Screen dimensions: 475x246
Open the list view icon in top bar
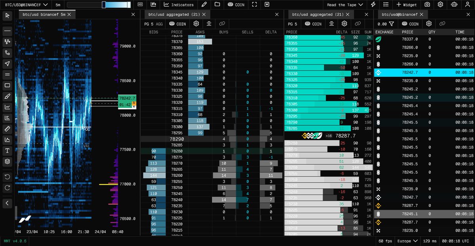(x=386, y=5)
